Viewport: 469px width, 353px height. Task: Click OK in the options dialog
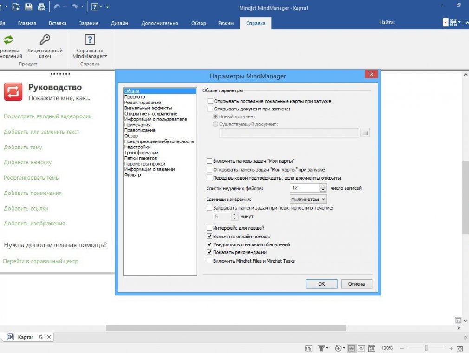(321, 284)
